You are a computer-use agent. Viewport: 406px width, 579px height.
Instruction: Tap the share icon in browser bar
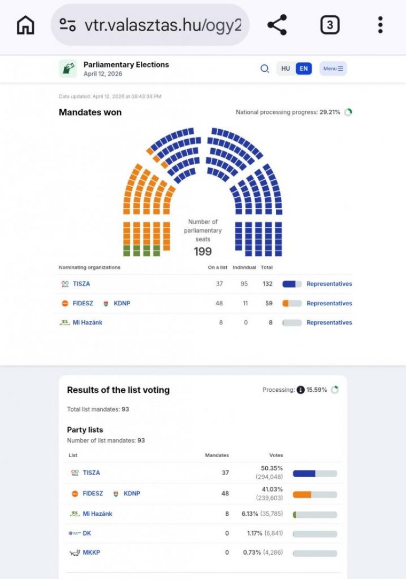pos(277,25)
